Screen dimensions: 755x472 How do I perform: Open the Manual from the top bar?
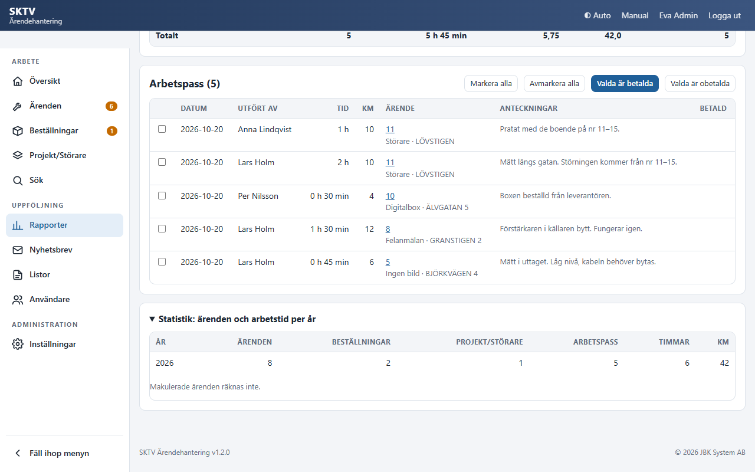tap(635, 15)
